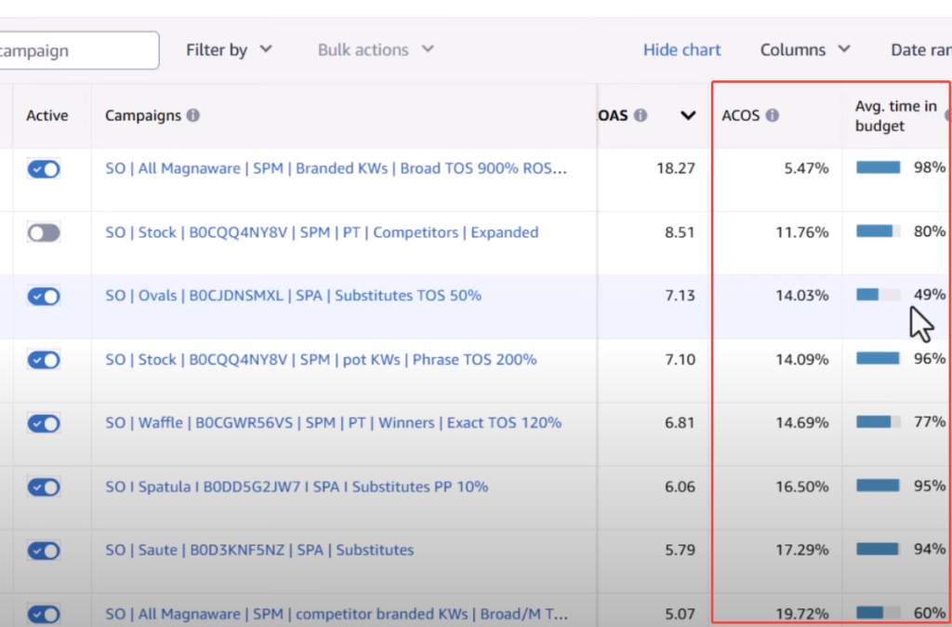Toggle off the Branded KWs Broad campaign
This screenshot has width=952, height=627.
point(44,169)
